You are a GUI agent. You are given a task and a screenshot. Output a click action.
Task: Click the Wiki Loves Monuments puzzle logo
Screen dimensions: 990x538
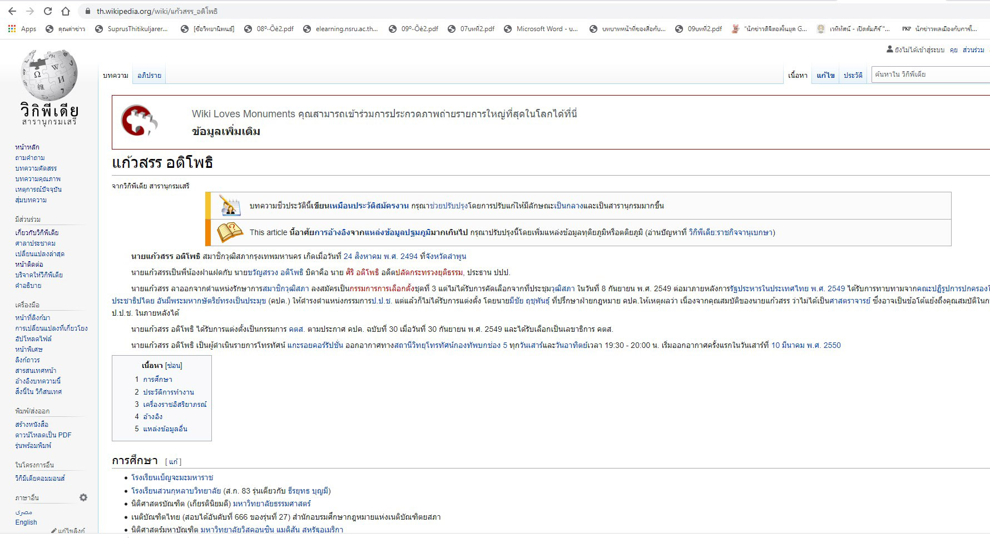click(x=139, y=121)
